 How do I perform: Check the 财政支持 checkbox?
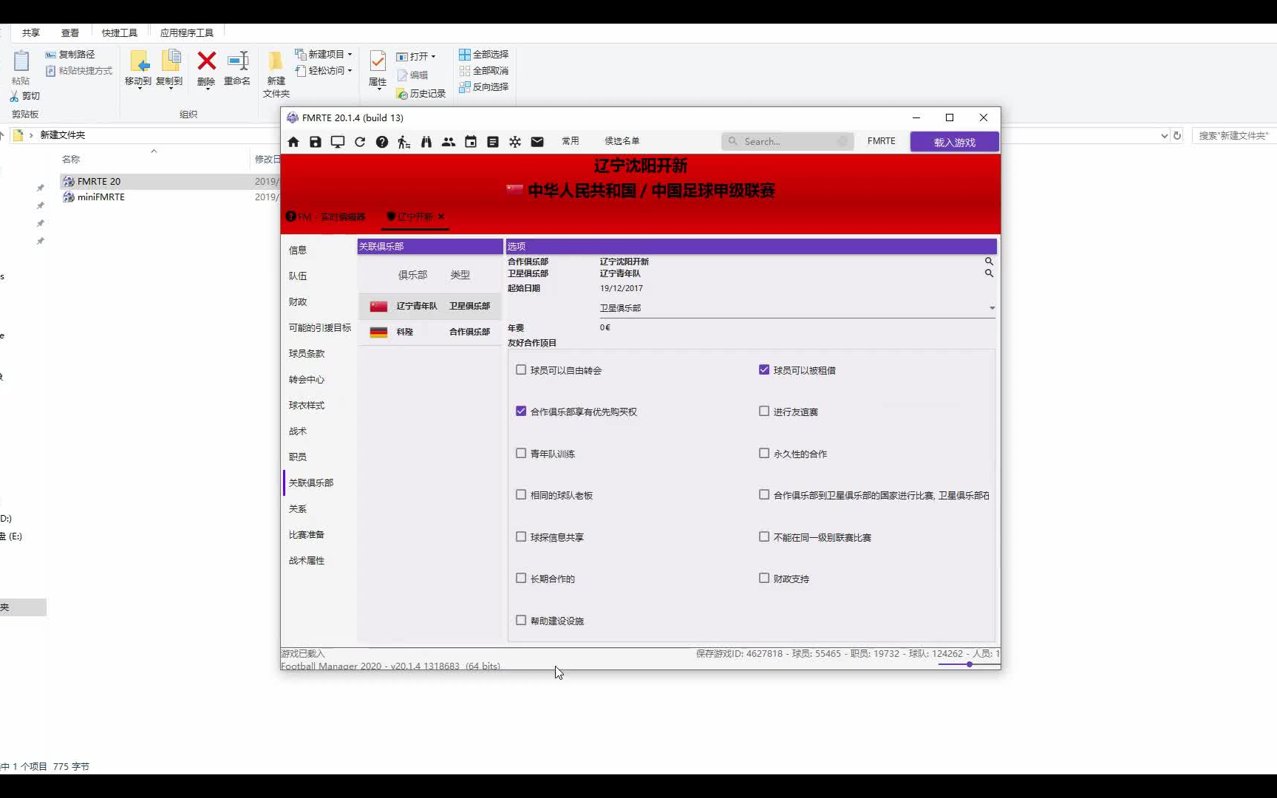[764, 578]
